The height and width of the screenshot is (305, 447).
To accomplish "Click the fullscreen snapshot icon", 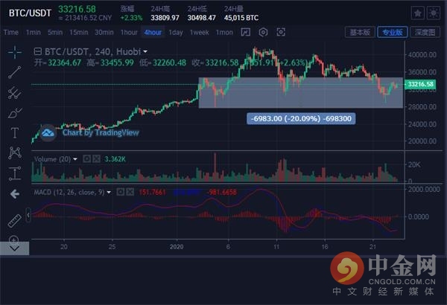I will coord(281,32).
